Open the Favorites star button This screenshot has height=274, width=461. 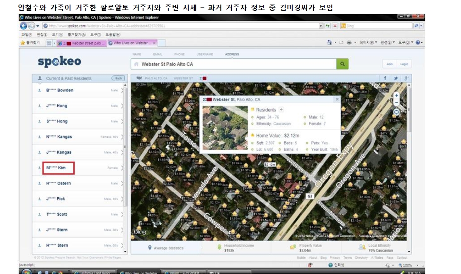click(30, 43)
